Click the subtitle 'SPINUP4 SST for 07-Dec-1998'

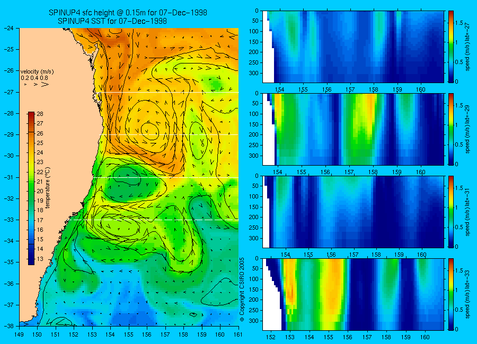(x=112, y=21)
